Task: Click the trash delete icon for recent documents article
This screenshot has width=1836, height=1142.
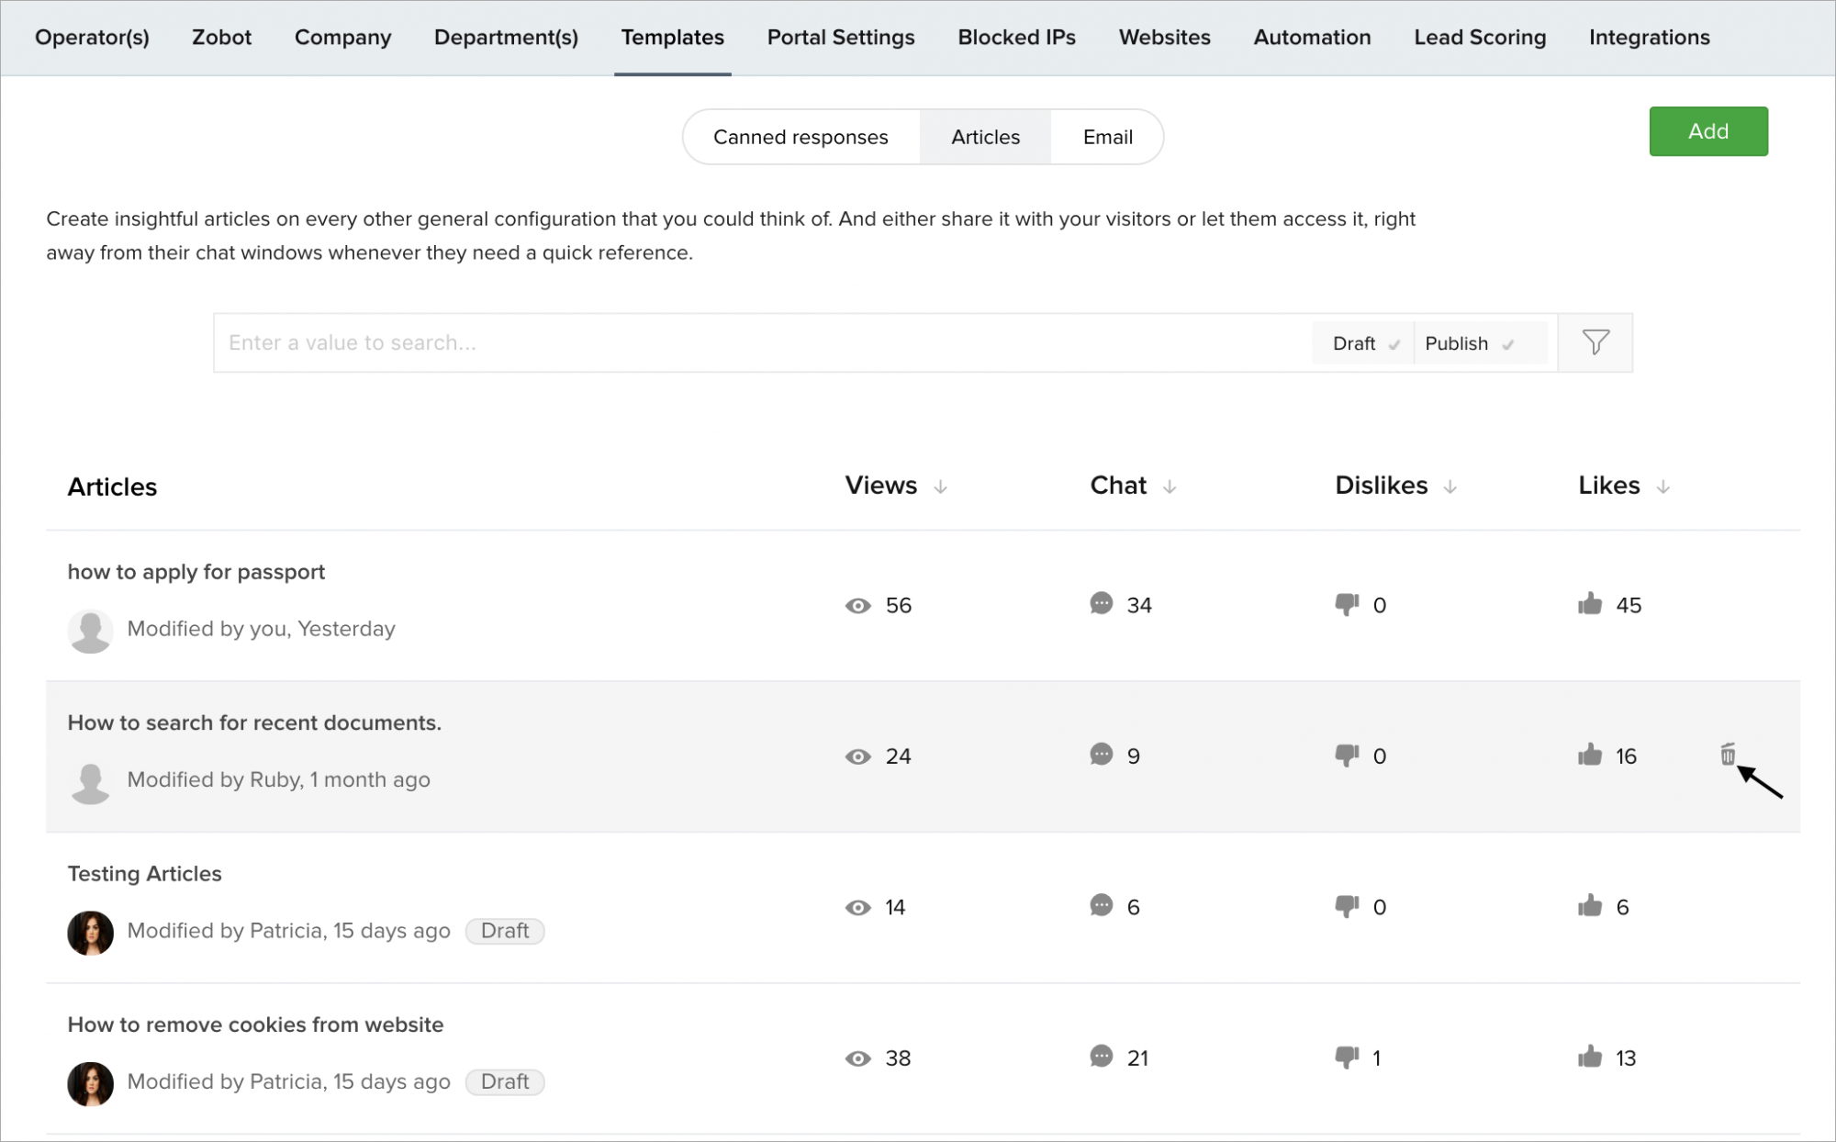Action: (x=1728, y=755)
